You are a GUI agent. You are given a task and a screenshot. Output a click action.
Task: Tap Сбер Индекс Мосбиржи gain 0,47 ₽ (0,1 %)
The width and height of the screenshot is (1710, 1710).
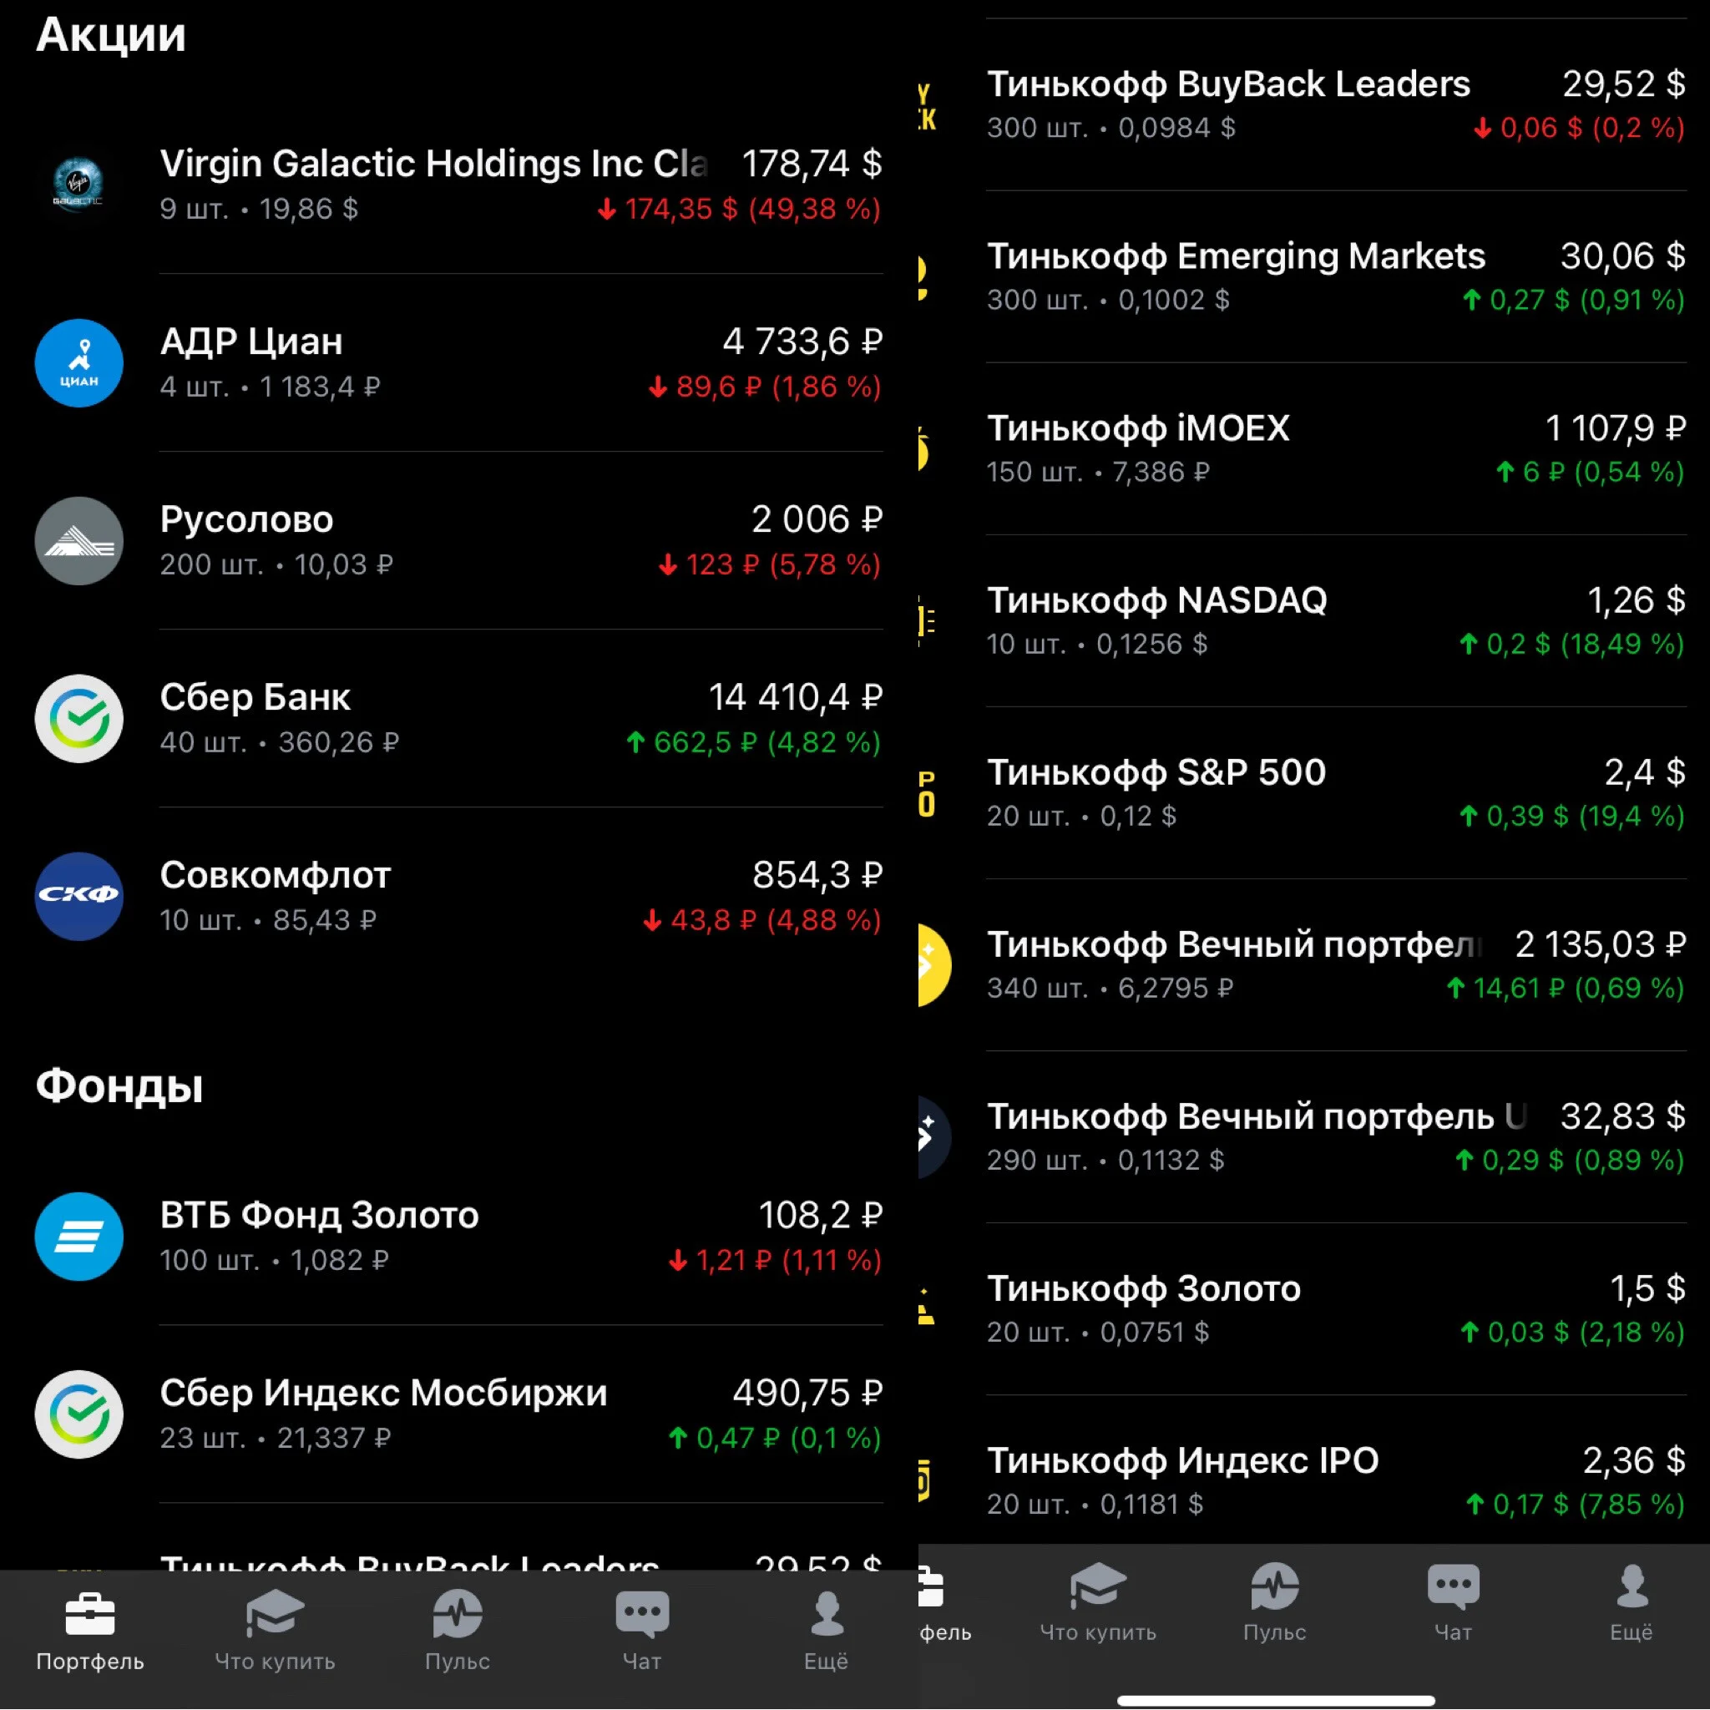tap(775, 1439)
